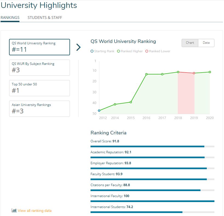This screenshot has width=224, height=216.
Task: Click the 2018 data point on chart
Action: pos(178,72)
